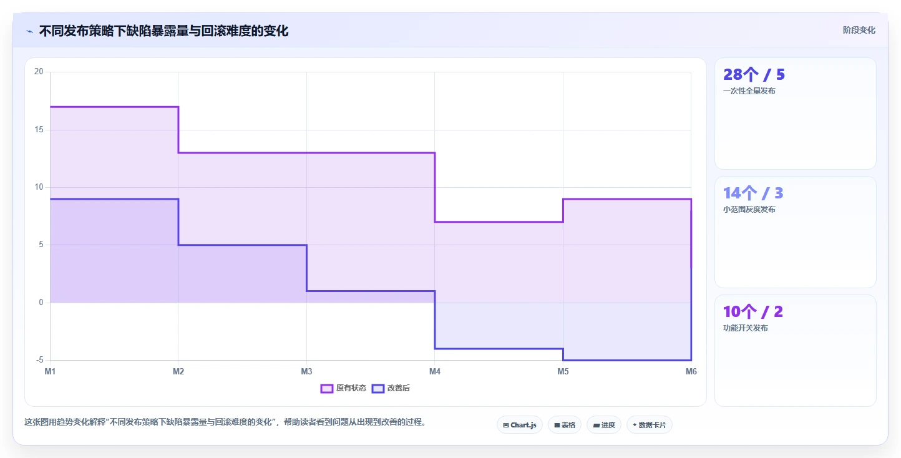Select the 数据卡片 tag chip
The width and height of the screenshot is (901, 458).
coord(650,425)
